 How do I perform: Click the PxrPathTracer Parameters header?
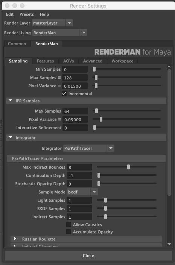(x=86, y=158)
